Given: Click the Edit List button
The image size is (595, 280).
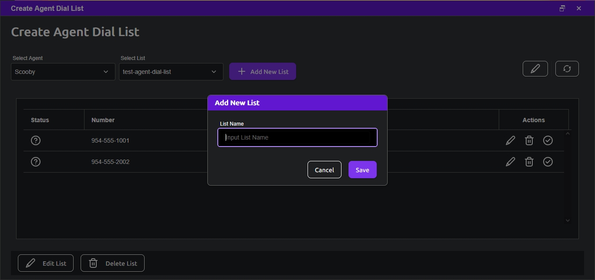Looking at the screenshot, I should (46, 263).
